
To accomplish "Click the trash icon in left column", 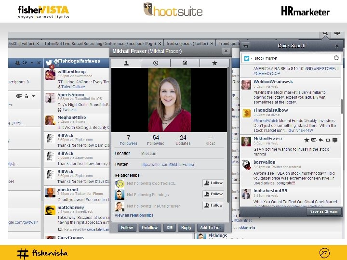I will (27, 96).
